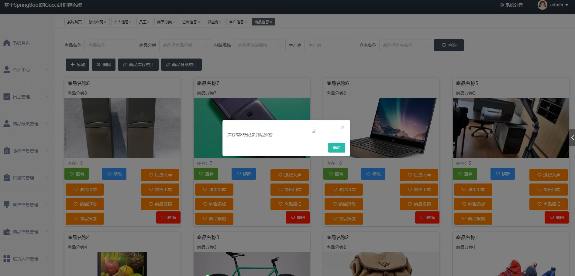Click 商品报溢 on the 商品名称8 card
The height and width of the screenshot is (276, 575).
click(x=85, y=219)
